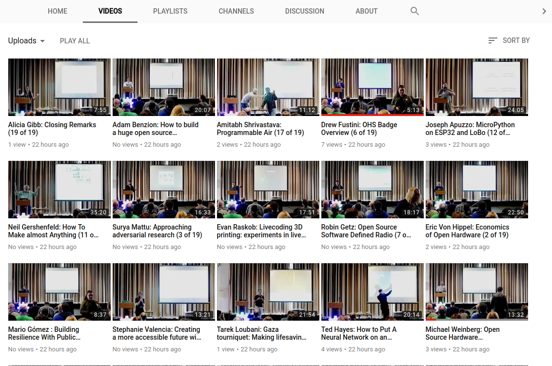Open Drew Fustini OHS Badge Overview thumbnail
Image resolution: width=552 pixels, height=366 pixels.
tap(372, 87)
